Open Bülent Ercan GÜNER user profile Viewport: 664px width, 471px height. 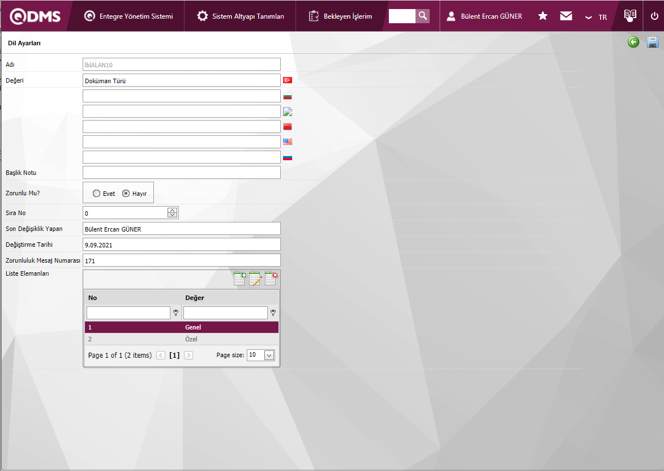point(485,16)
